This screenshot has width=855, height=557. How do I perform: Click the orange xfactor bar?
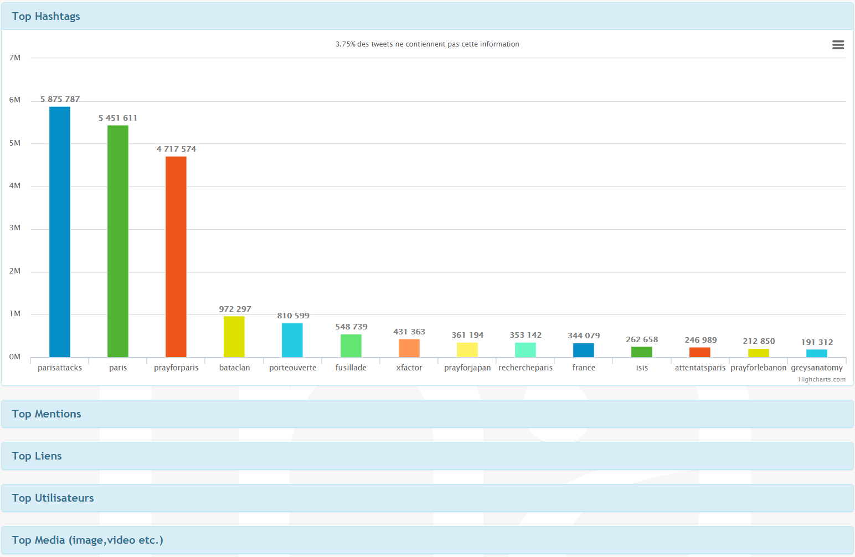409,348
